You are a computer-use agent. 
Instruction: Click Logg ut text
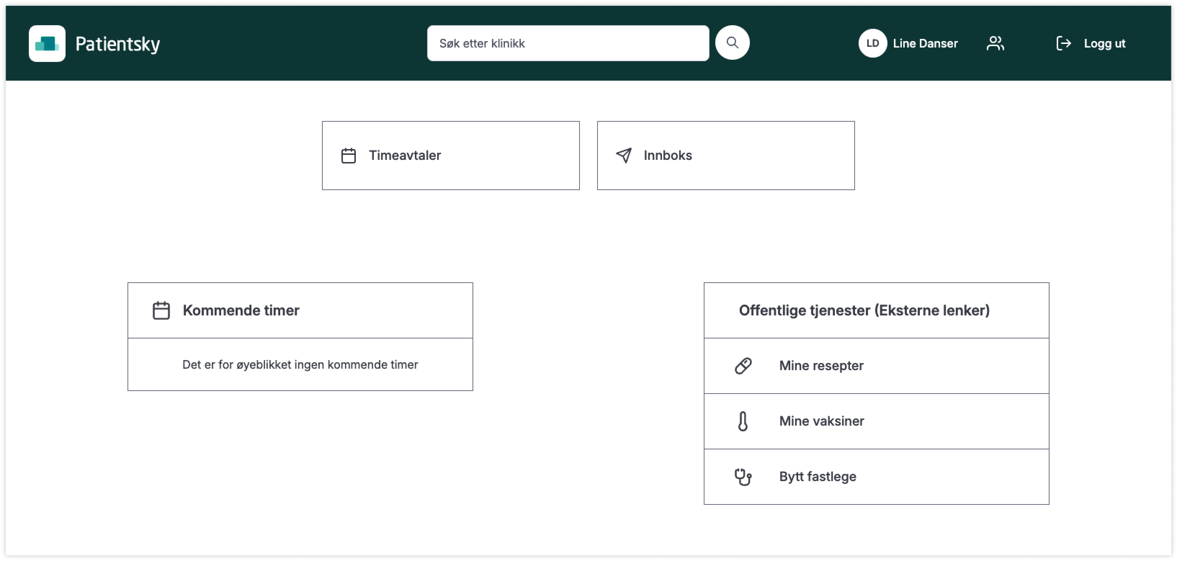(x=1104, y=44)
